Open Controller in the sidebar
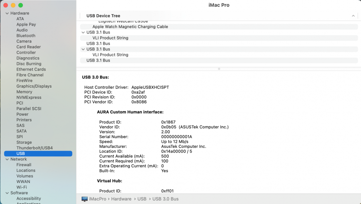The image size is (361, 204). click(x=26, y=52)
